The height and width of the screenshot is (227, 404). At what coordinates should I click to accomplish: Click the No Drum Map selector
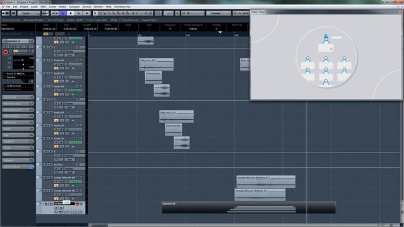click(18, 90)
